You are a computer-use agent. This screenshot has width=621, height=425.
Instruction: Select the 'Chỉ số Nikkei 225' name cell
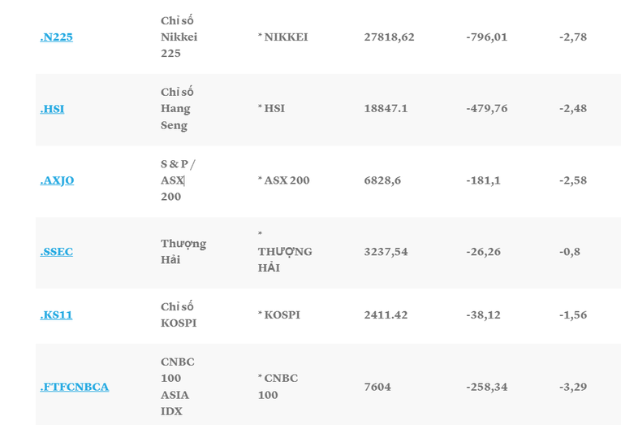pos(179,37)
